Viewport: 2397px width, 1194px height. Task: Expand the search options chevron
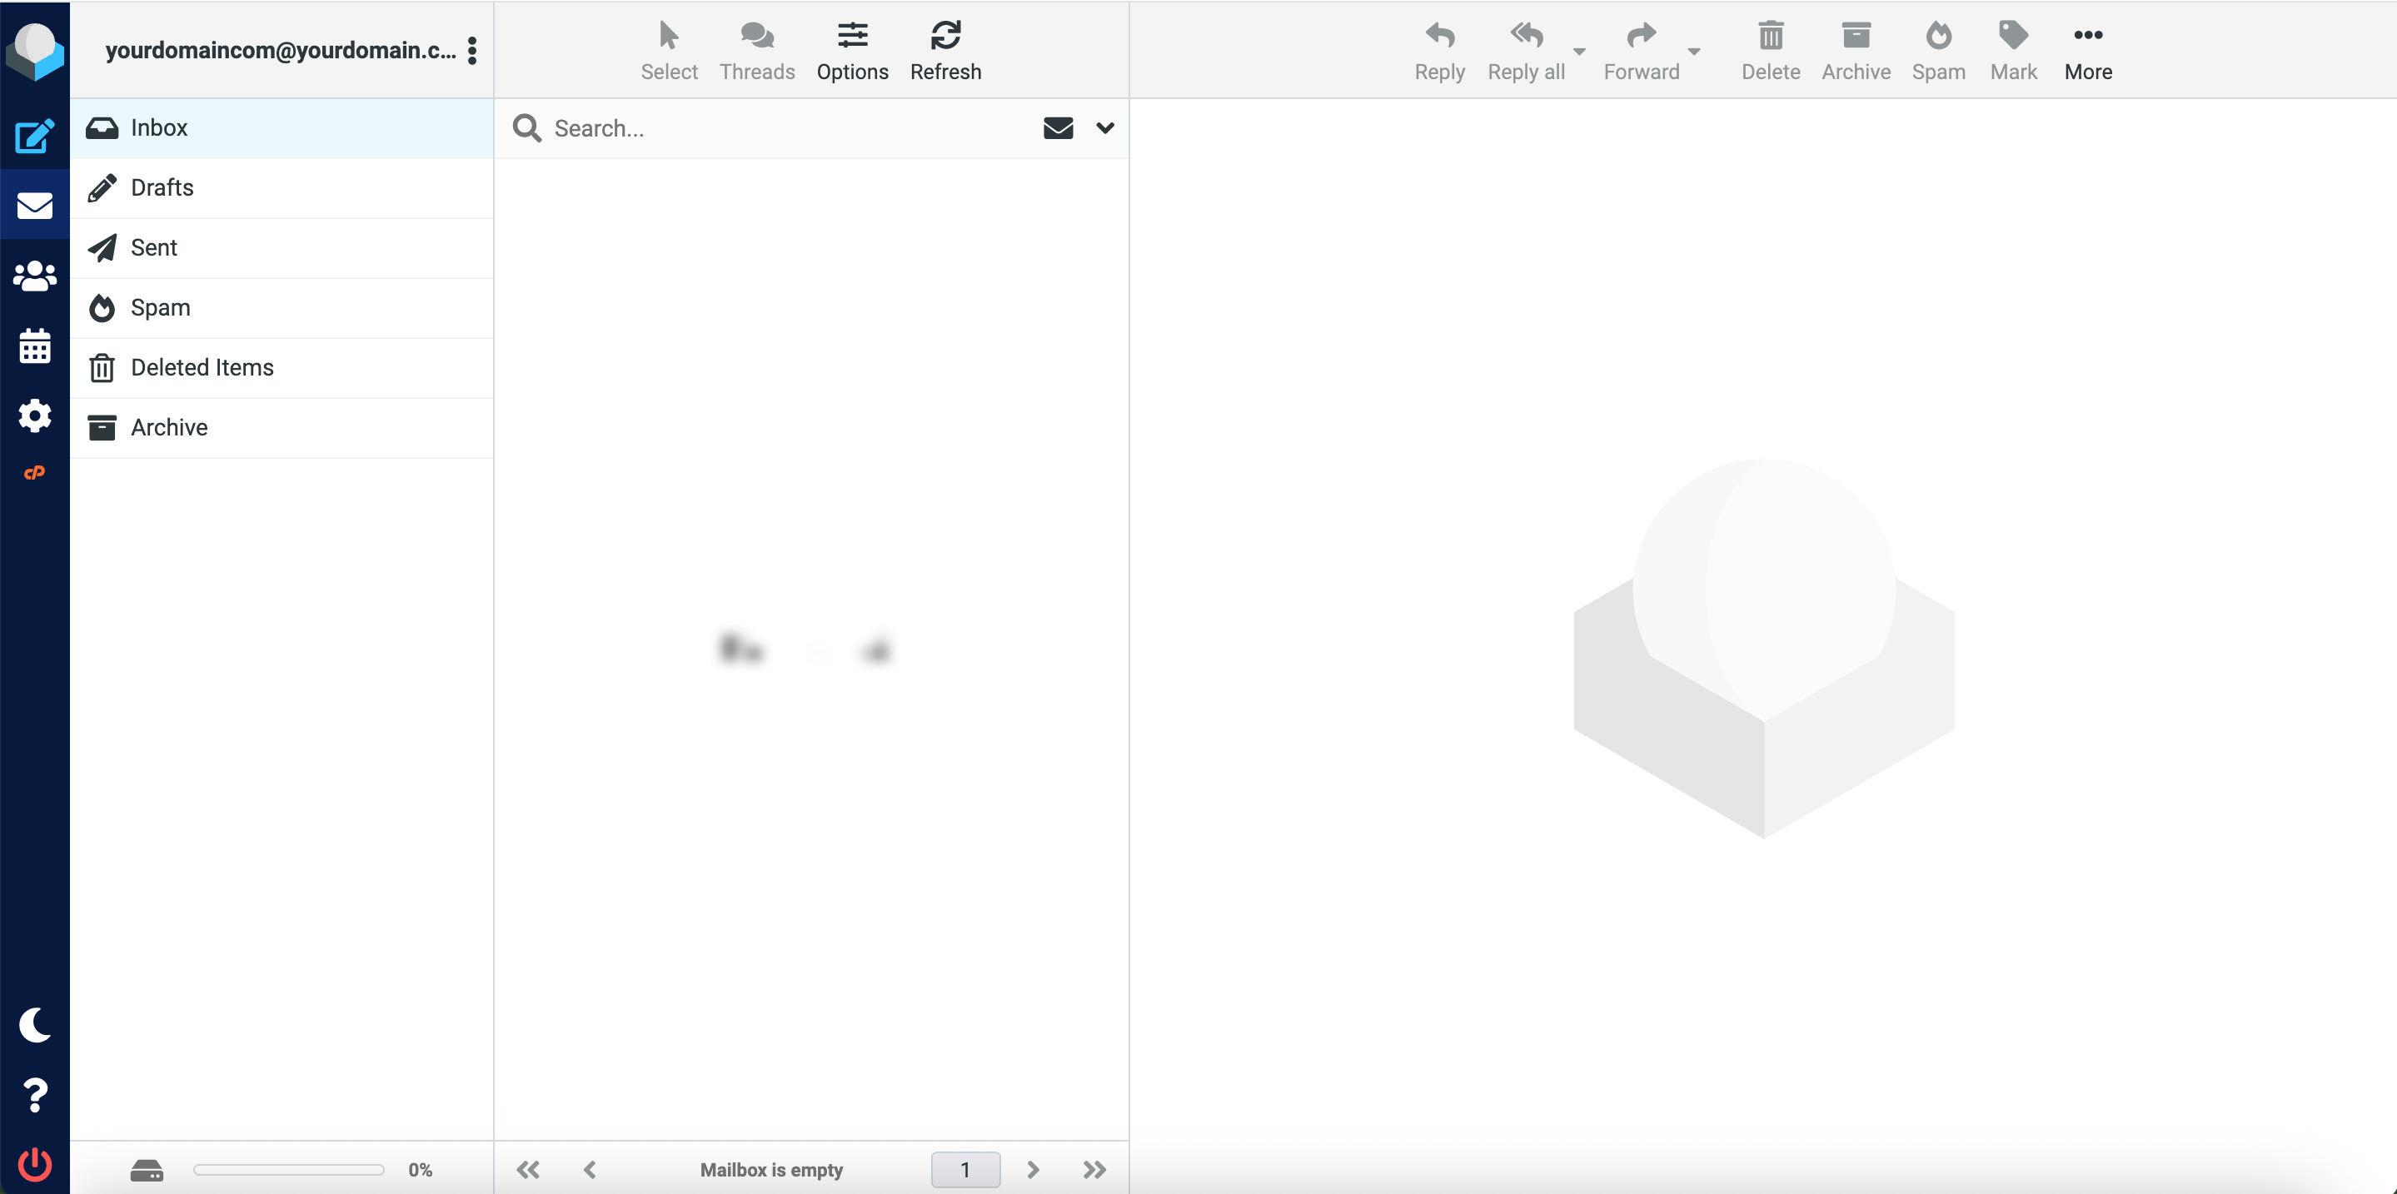(1104, 127)
